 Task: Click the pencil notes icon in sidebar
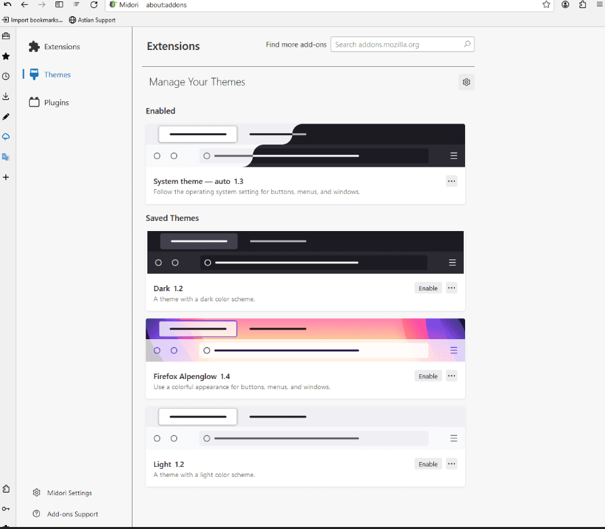pyautogui.click(x=6, y=116)
